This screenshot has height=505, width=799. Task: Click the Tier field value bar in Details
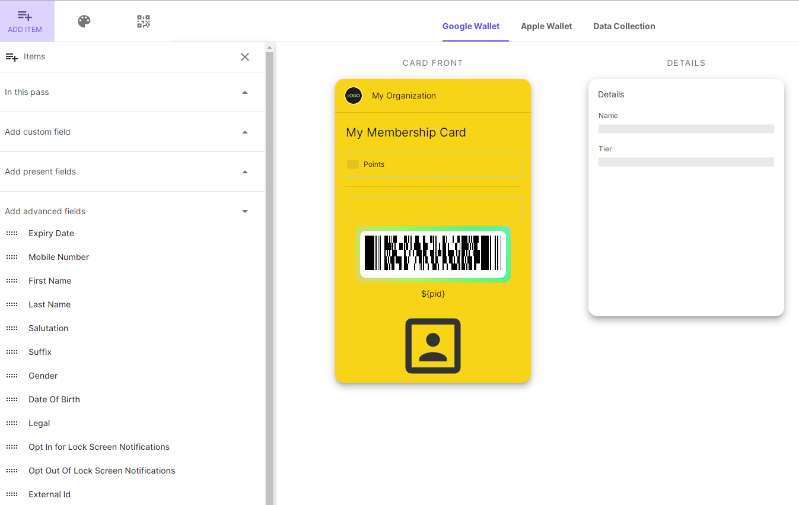(x=686, y=162)
